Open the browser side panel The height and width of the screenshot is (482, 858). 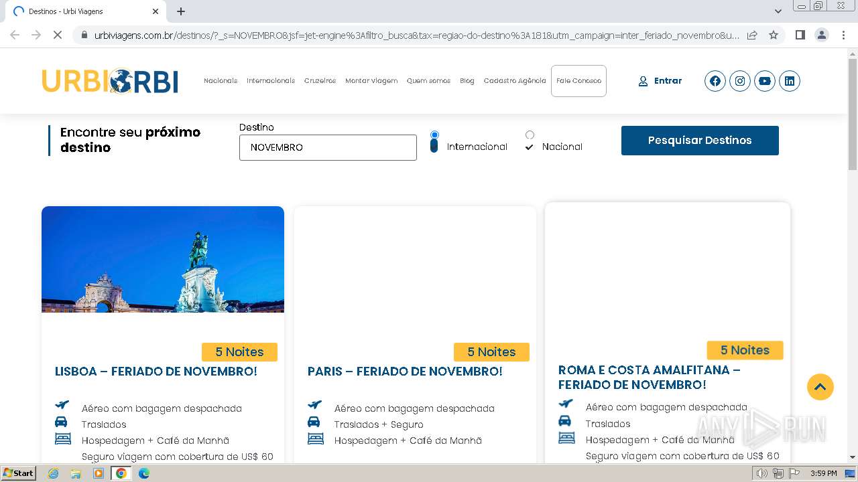(800, 35)
